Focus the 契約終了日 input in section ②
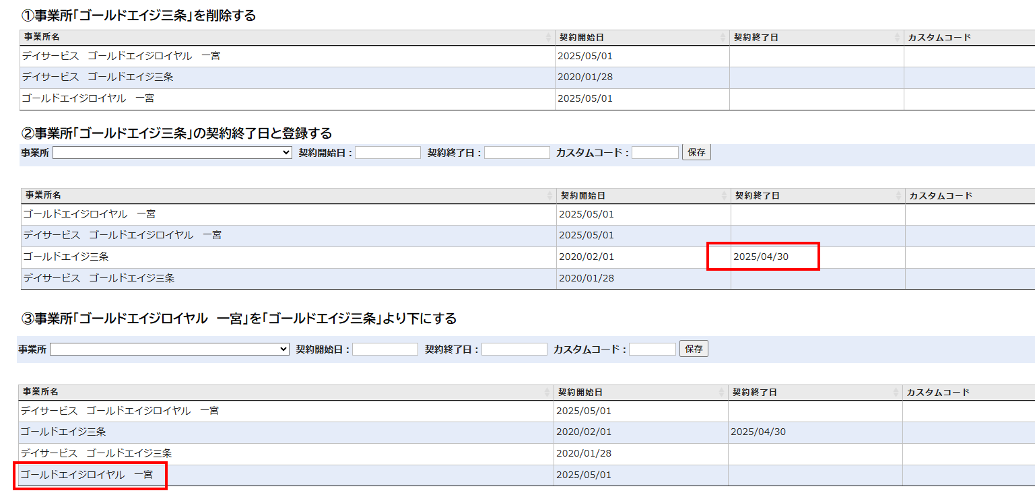 click(x=517, y=153)
